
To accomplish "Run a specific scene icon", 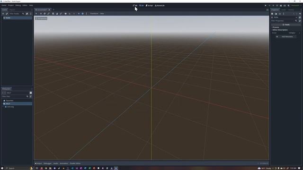I will click(x=285, y=6).
